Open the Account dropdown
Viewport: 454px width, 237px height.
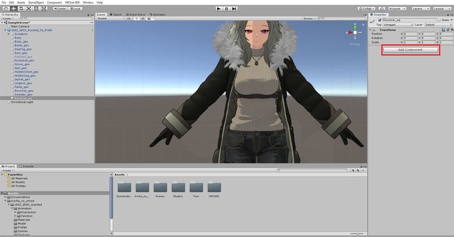coord(397,9)
